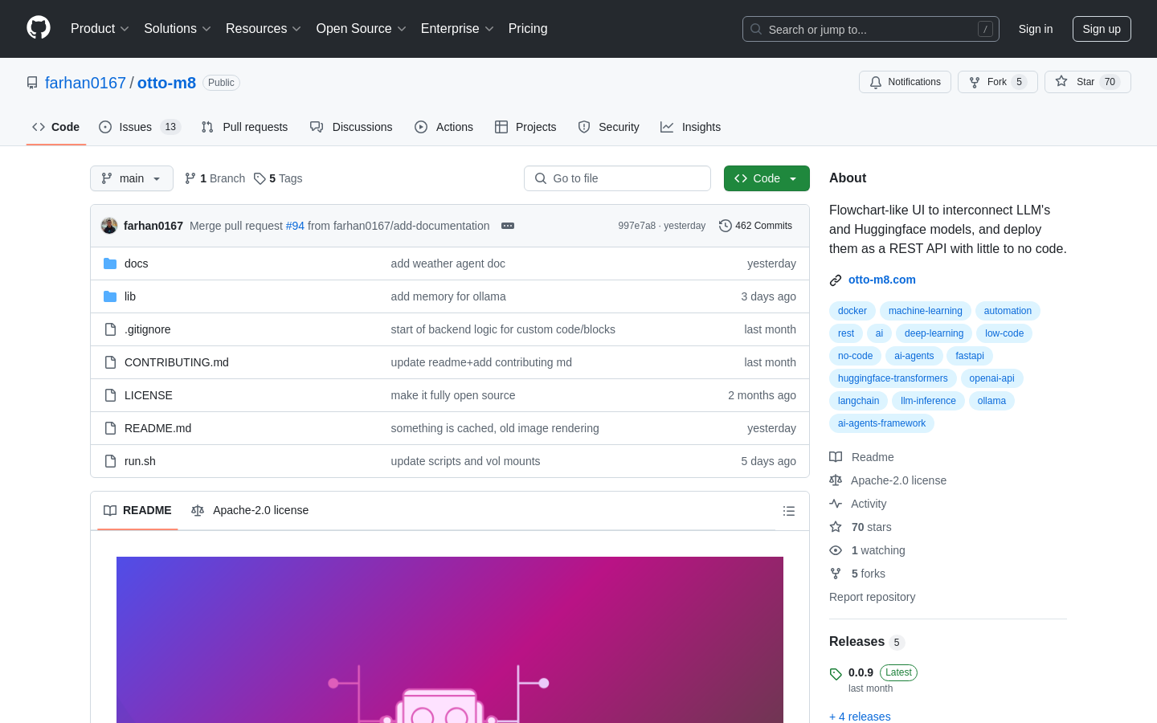
Task: Open the README outline icon
Action: (789, 511)
